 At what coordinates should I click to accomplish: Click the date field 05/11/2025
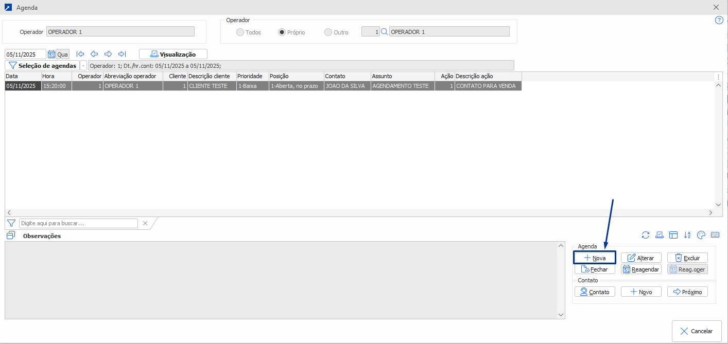26,54
